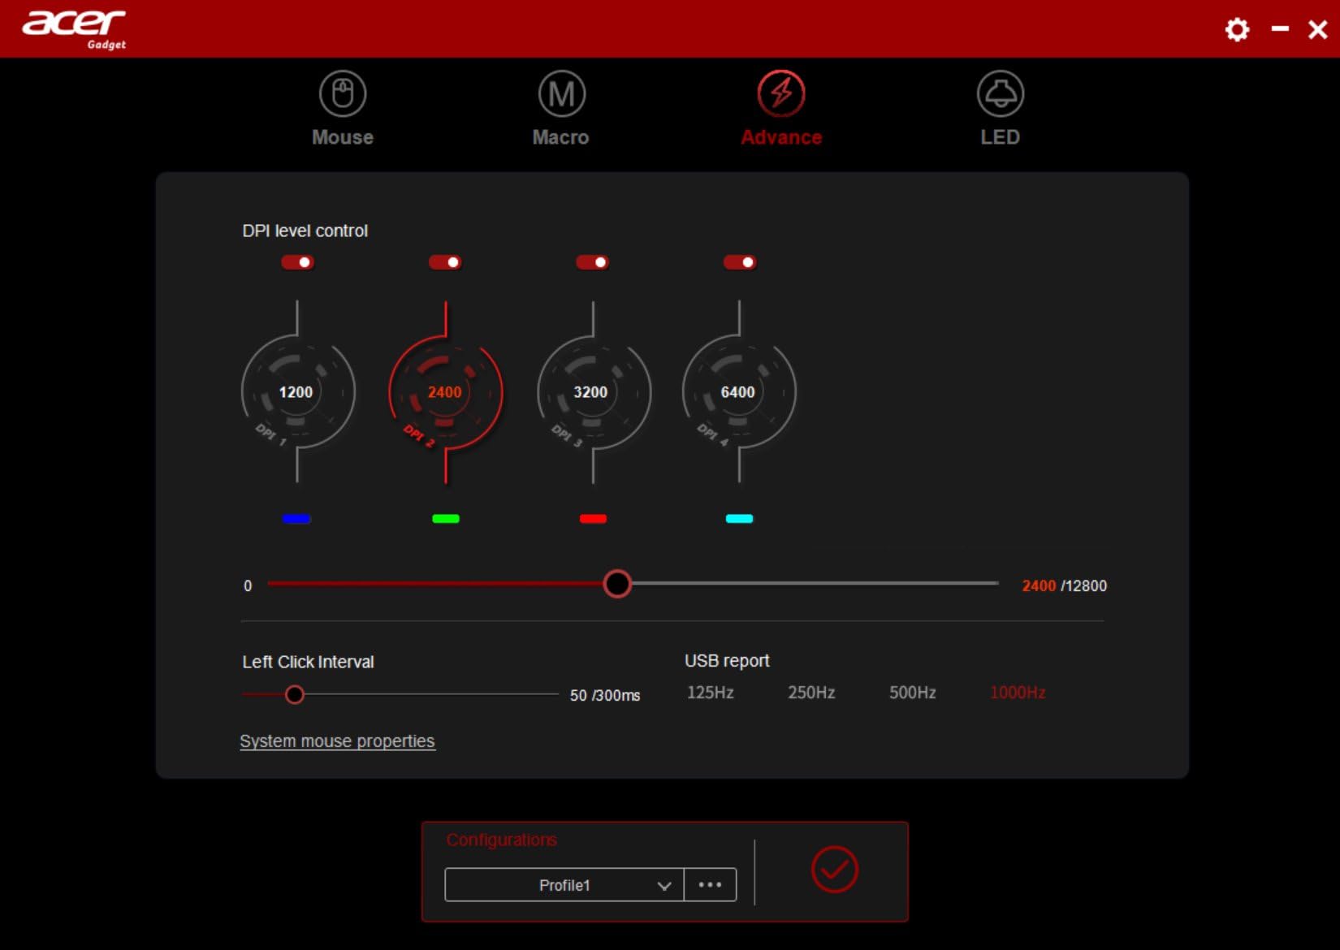Click the DPI level control heading

[305, 231]
